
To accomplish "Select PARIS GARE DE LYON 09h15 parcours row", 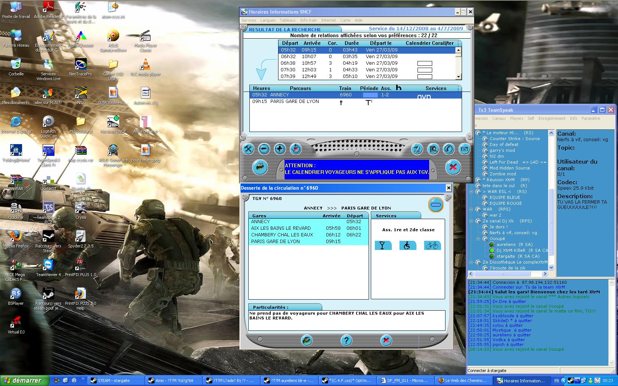I will 355,101.
